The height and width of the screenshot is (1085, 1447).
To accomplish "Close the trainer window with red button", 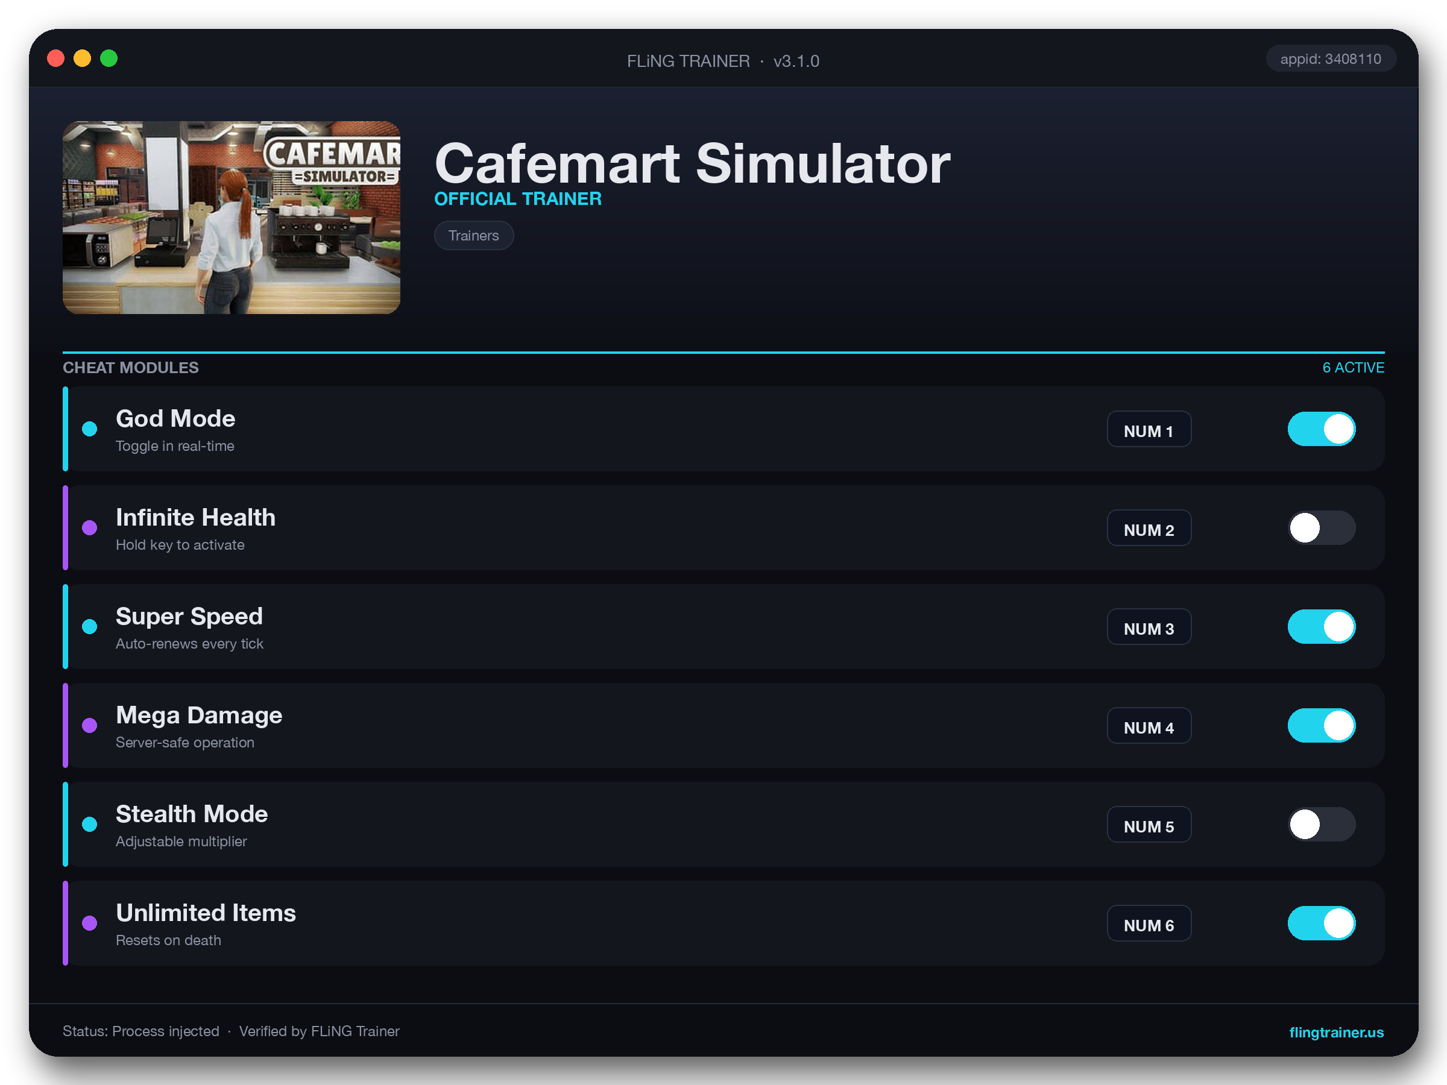I will 55,58.
